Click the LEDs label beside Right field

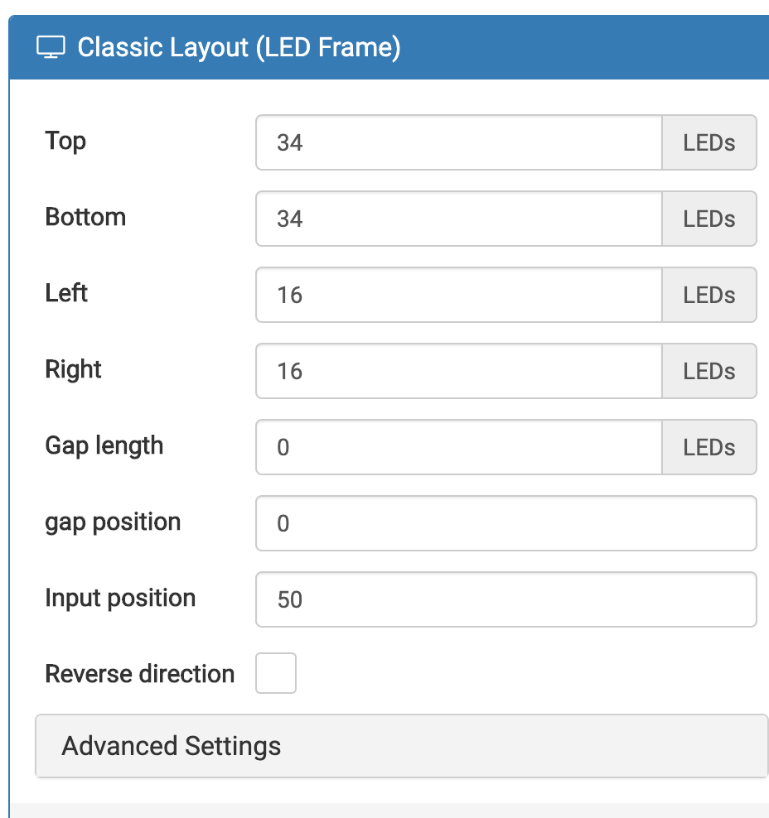[709, 371]
